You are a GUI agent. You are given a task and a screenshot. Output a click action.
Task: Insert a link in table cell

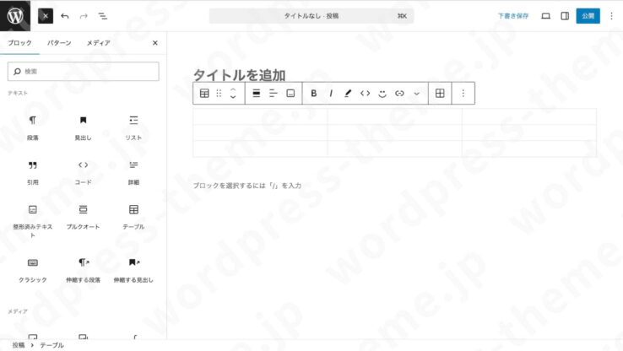(x=399, y=94)
